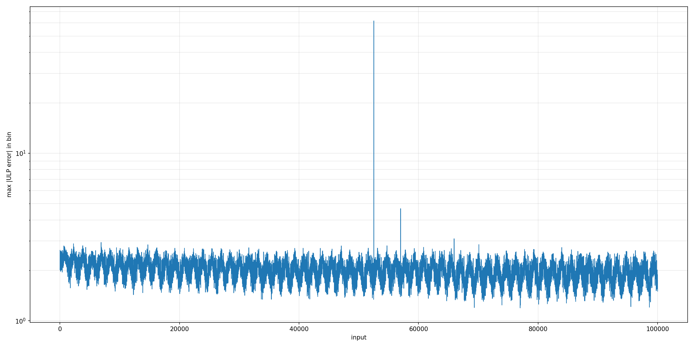Click the x-axis tick label '60000'

click(x=418, y=329)
